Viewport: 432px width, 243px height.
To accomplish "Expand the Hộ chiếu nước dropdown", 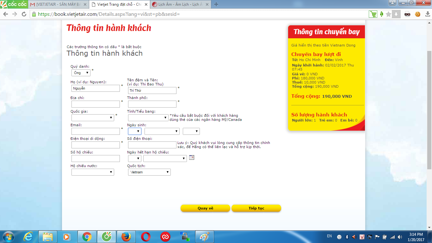I will [x=93, y=172].
